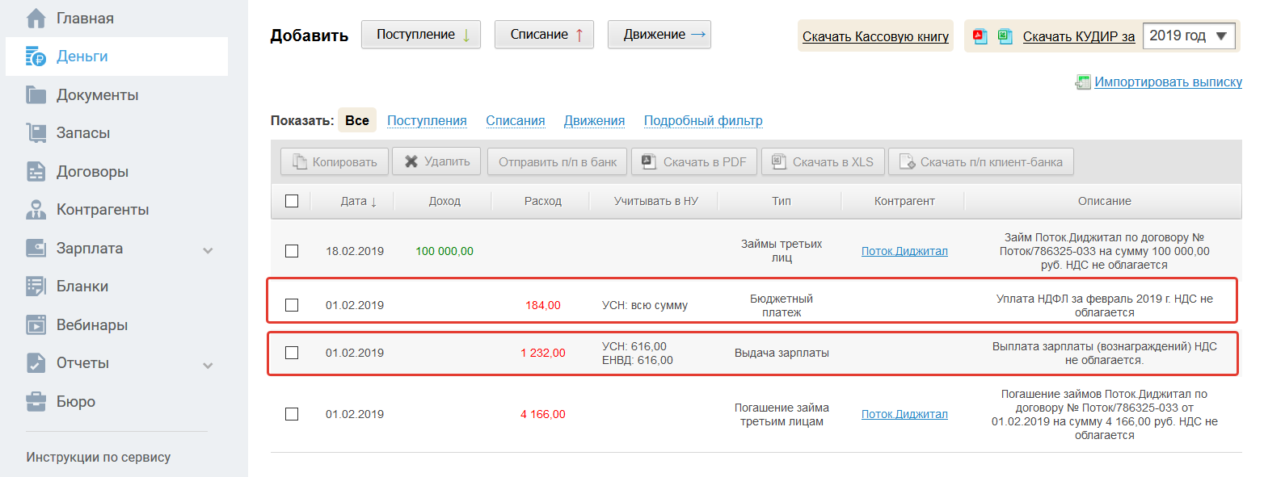This screenshot has width=1264, height=477.
Task: Click the Бюро briefcase icon
Action: pos(36,401)
